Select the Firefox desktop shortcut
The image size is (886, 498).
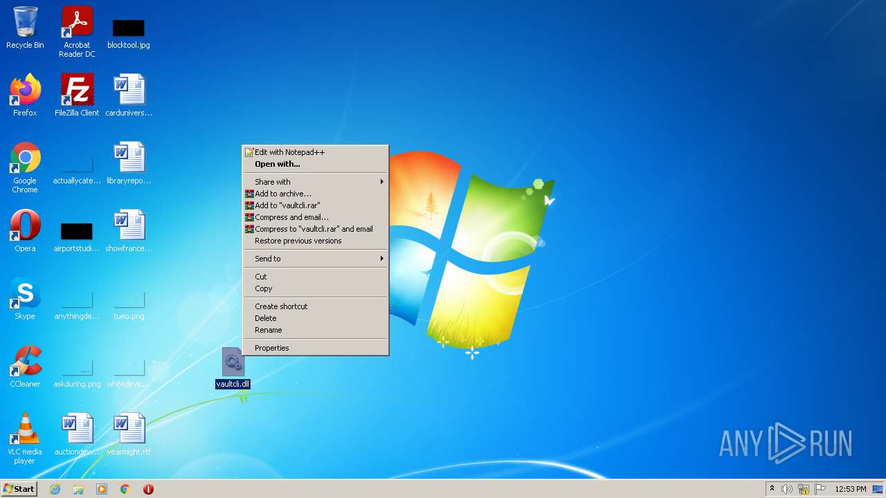pos(25,95)
